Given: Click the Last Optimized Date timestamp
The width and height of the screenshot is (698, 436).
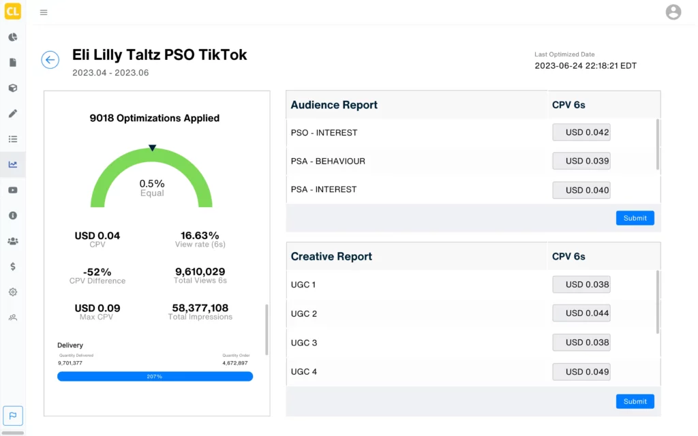Looking at the screenshot, I should (x=586, y=66).
